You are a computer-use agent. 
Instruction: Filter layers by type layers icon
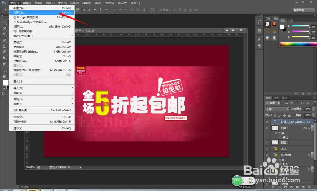[297, 103]
